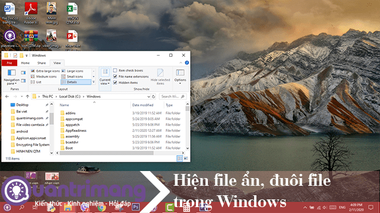The height and width of the screenshot is (213, 380).
Task: Open the Windows Start button
Action: 7,208
